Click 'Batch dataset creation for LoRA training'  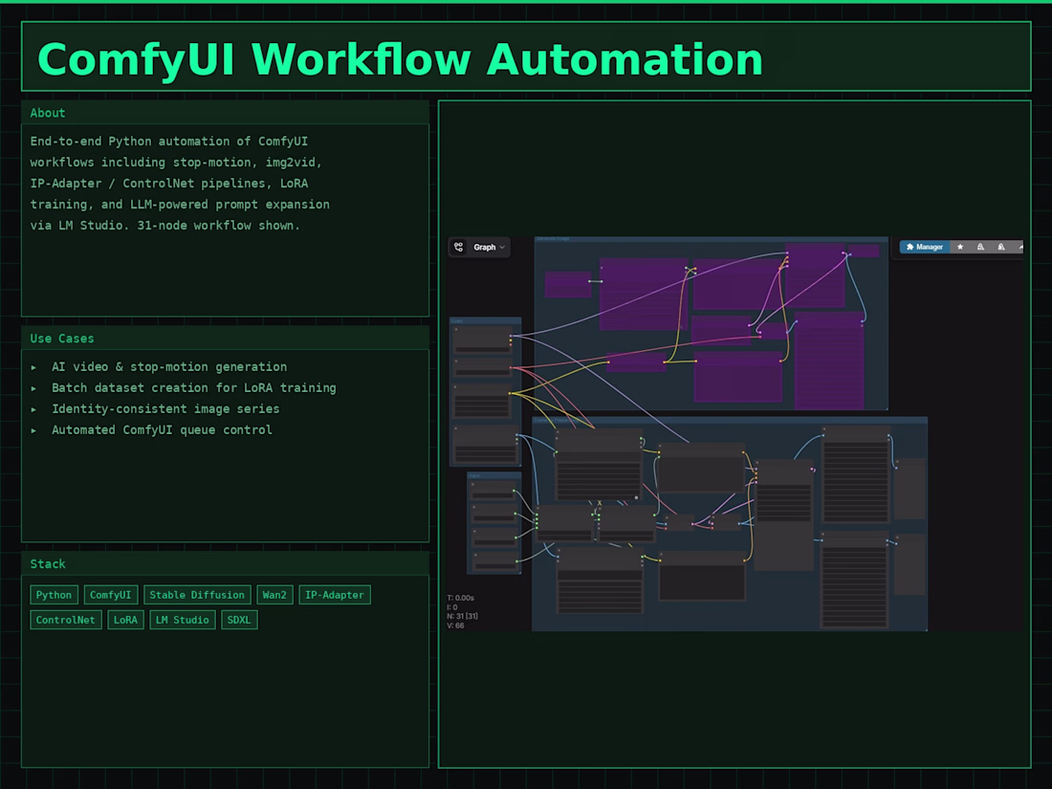(194, 387)
